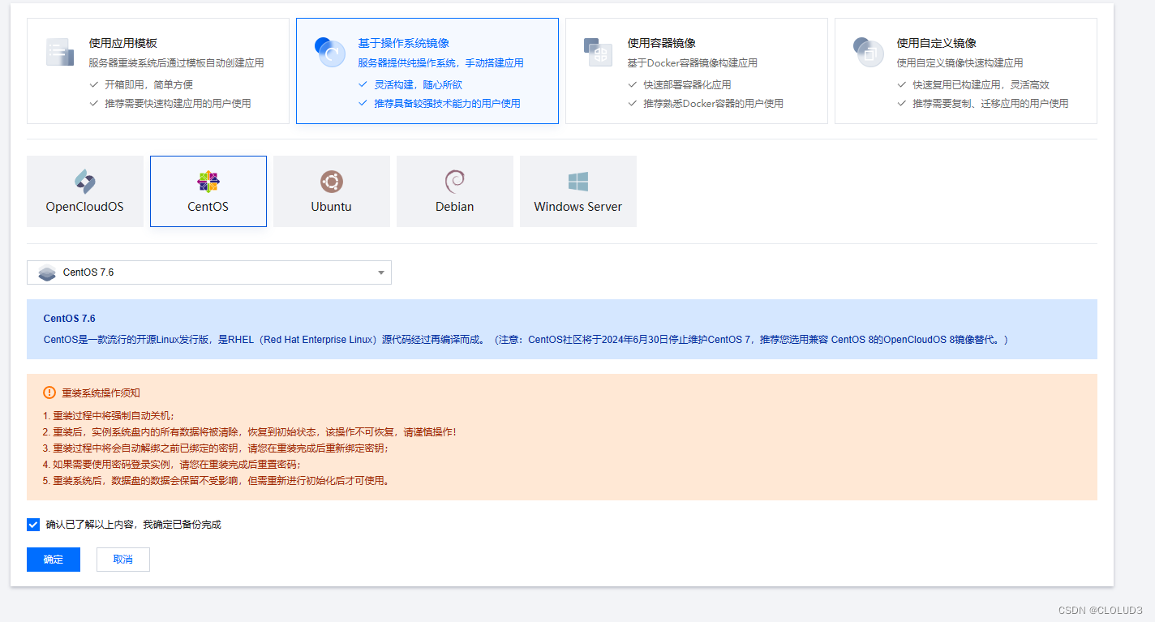Choose the Debian system tile
This screenshot has height=622, width=1155.
[455, 191]
